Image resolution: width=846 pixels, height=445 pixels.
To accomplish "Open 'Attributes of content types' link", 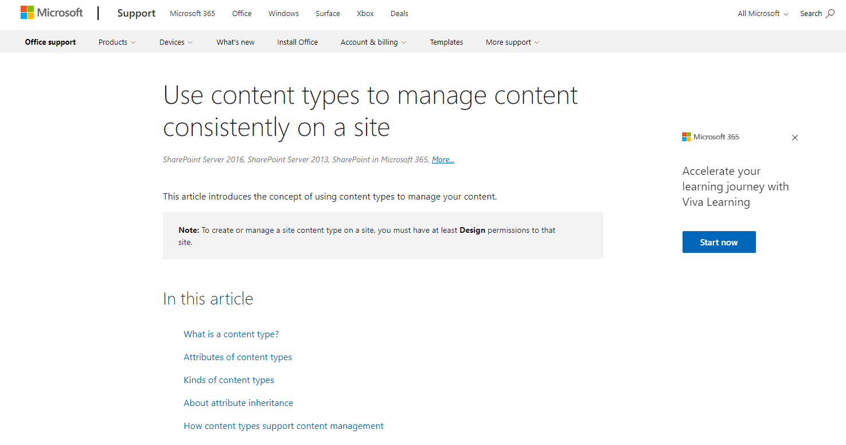I will coord(237,357).
